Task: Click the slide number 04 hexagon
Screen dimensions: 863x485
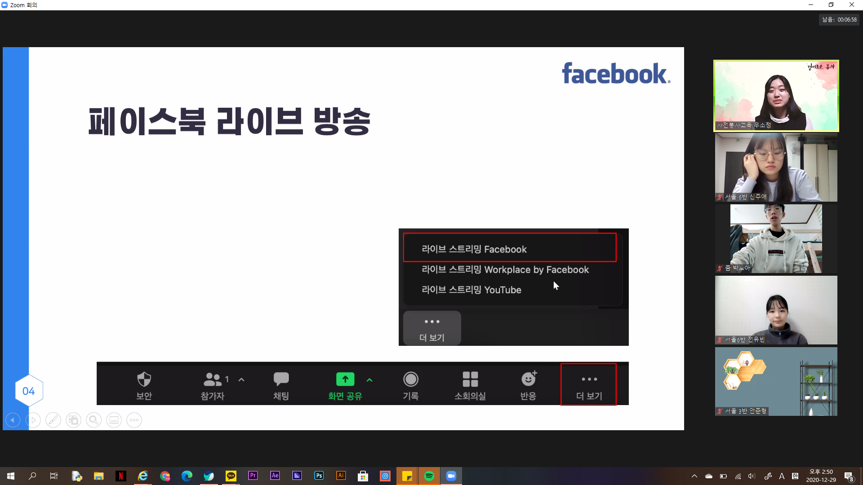Action: [29, 391]
